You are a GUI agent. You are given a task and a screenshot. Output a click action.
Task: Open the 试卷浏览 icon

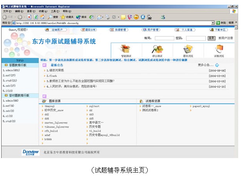218,50
